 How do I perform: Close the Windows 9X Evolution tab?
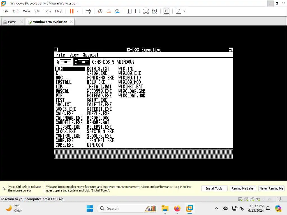pos(71,22)
